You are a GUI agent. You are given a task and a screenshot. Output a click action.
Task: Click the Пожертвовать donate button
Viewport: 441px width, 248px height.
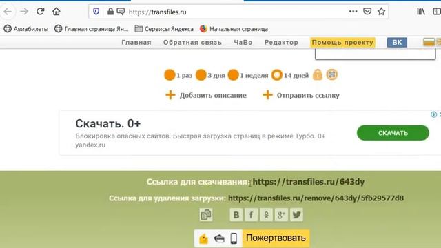pos(276,238)
